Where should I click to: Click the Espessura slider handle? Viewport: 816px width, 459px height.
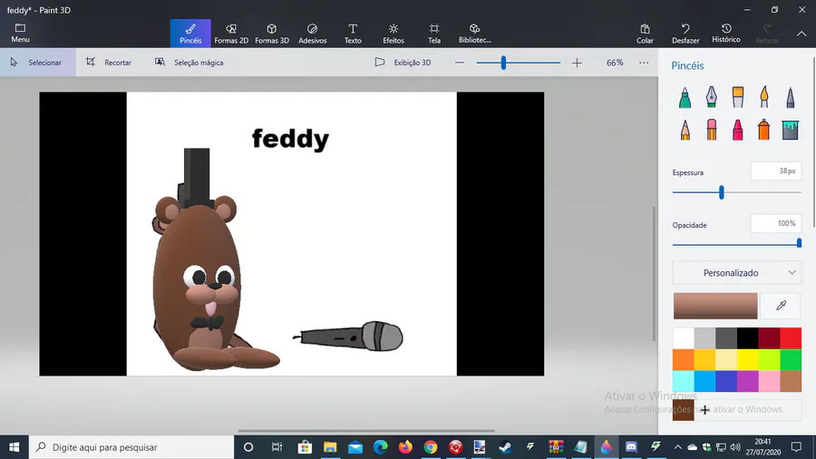coord(722,192)
